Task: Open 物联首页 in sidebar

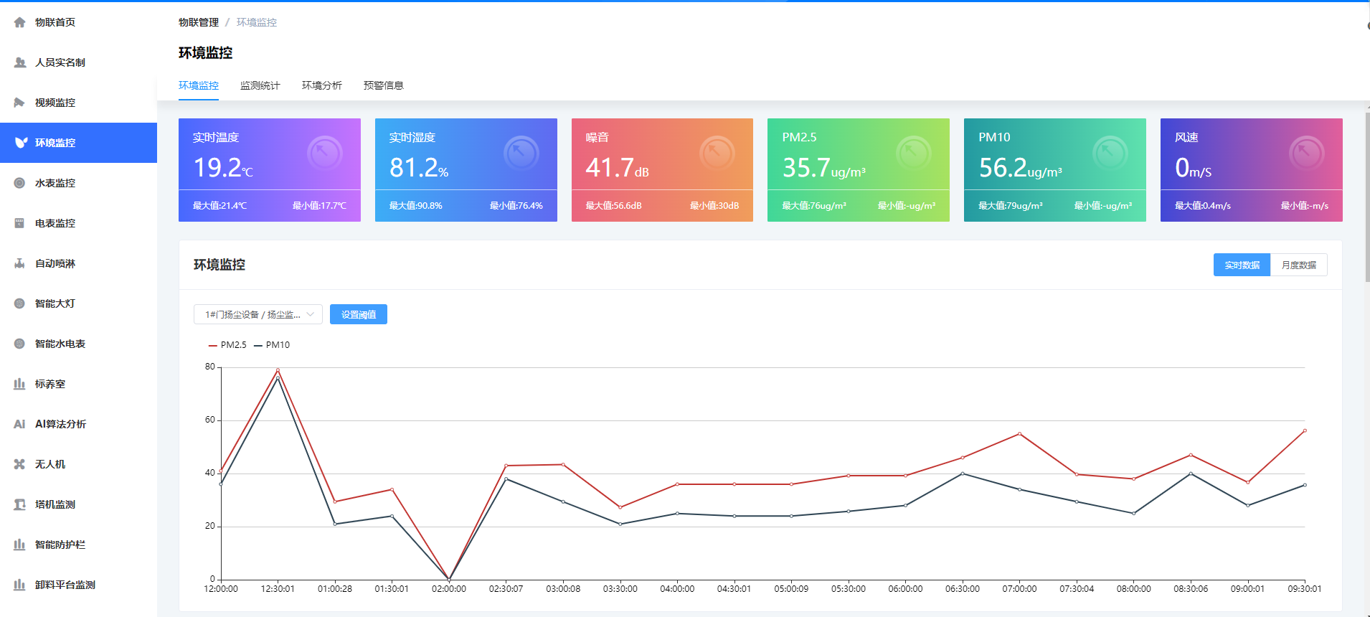Action: click(x=78, y=22)
